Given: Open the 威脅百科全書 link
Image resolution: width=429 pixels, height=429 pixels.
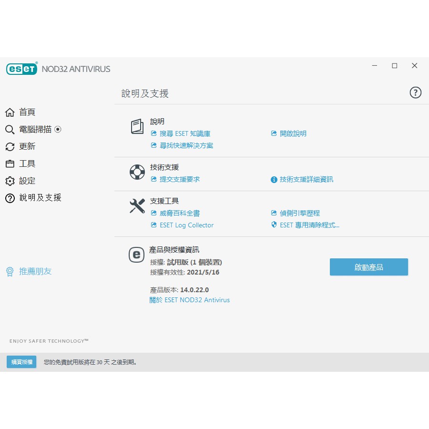Looking at the screenshot, I should click(x=180, y=213).
